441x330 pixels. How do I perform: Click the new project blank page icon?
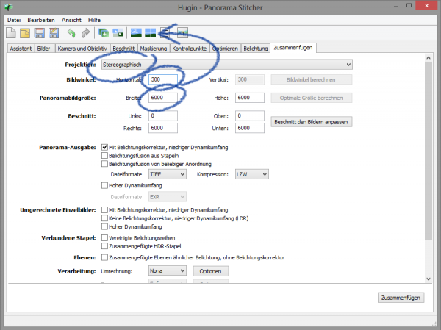[11, 33]
